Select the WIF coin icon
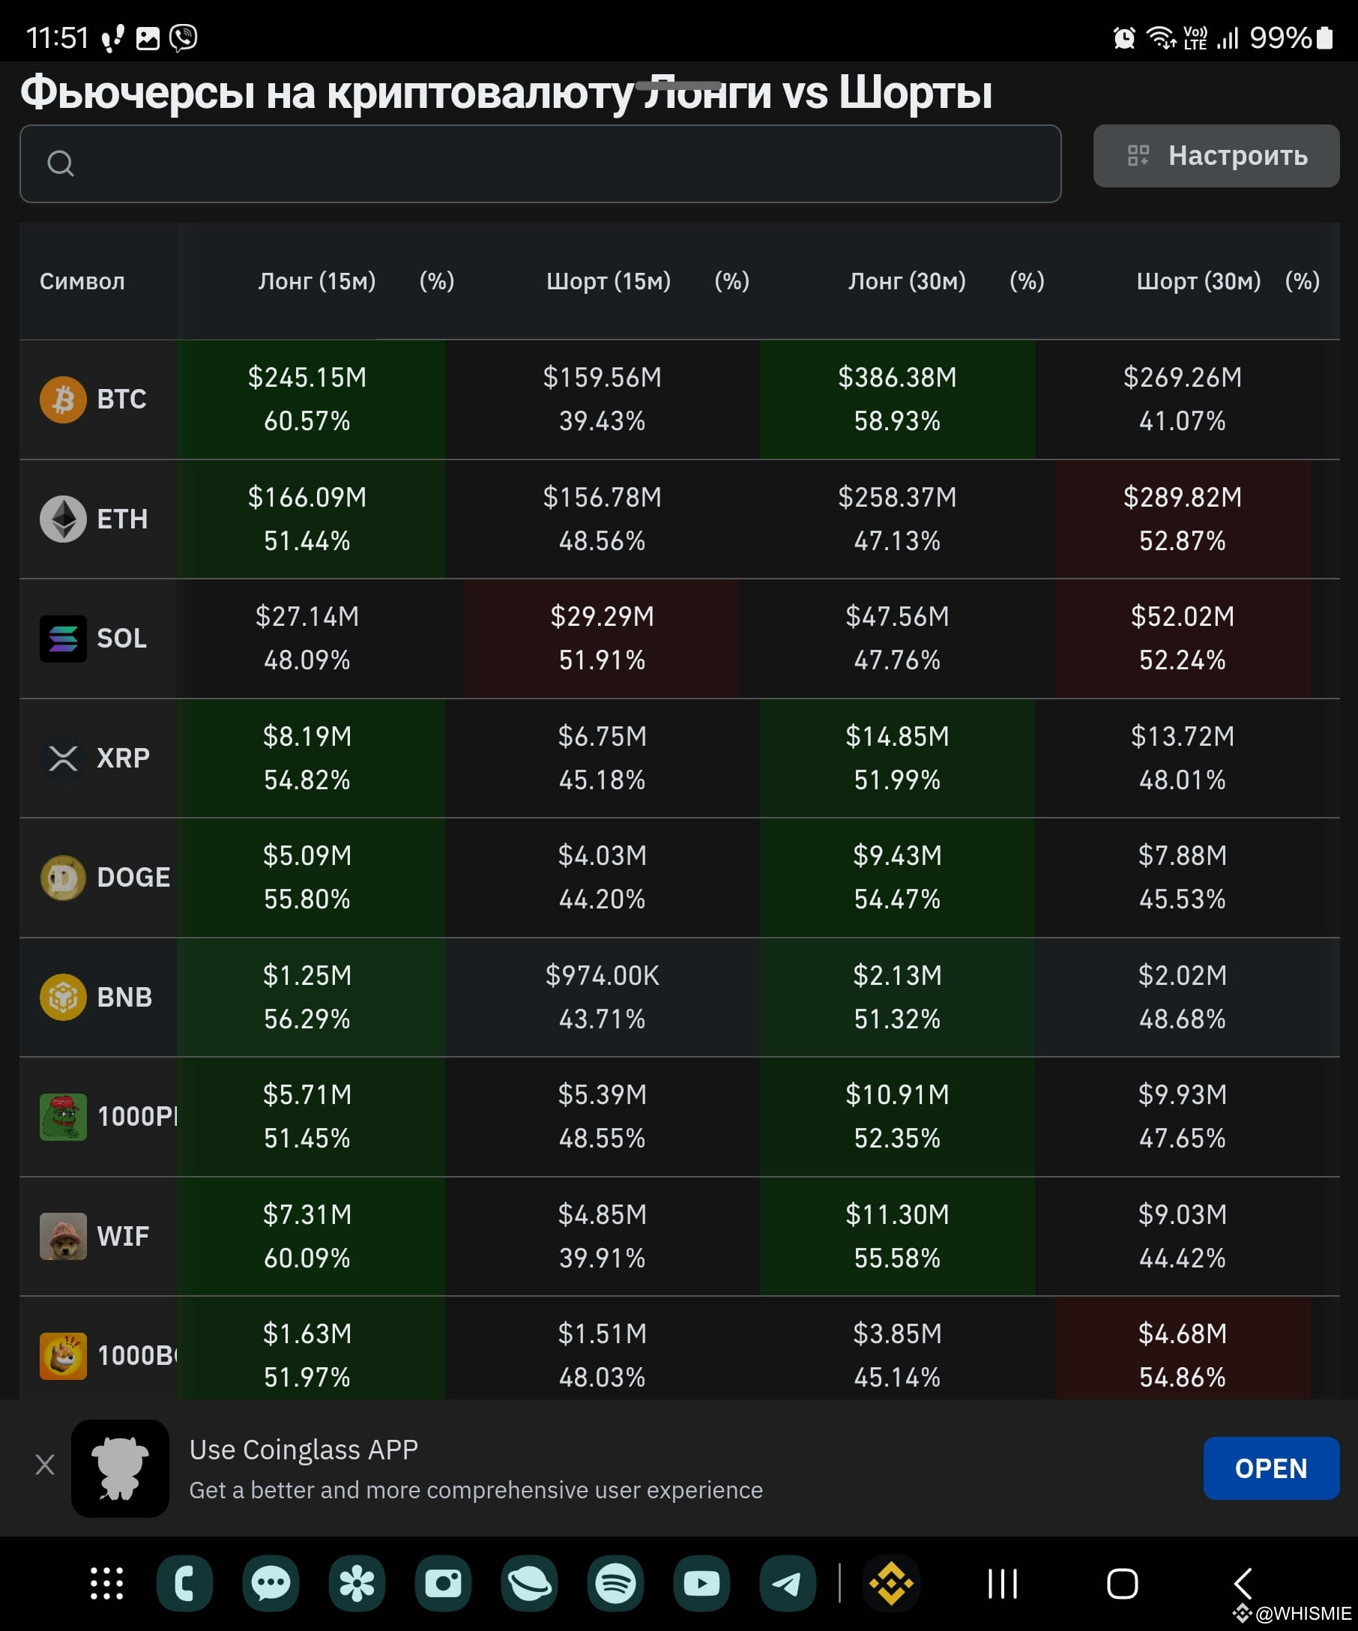The height and width of the screenshot is (1631, 1358). [63, 1237]
